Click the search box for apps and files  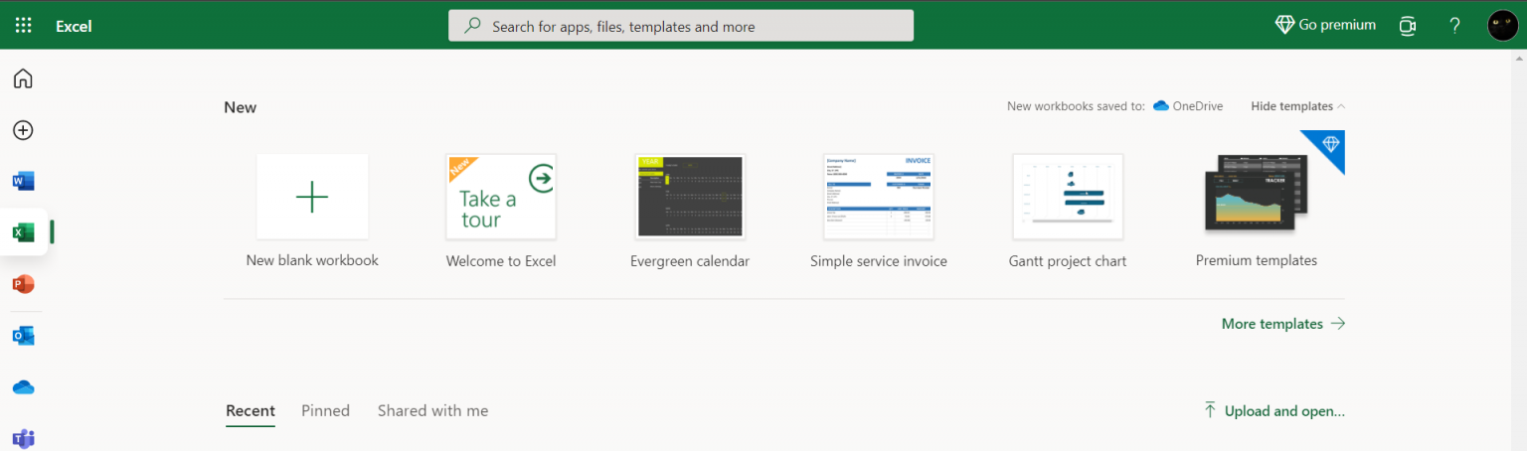click(681, 26)
